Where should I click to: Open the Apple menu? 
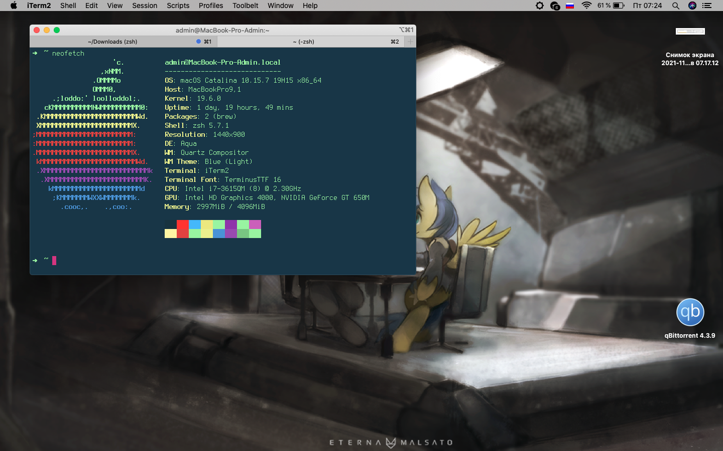click(x=14, y=6)
